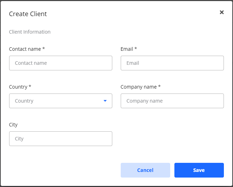Save the new client

[x=199, y=170]
